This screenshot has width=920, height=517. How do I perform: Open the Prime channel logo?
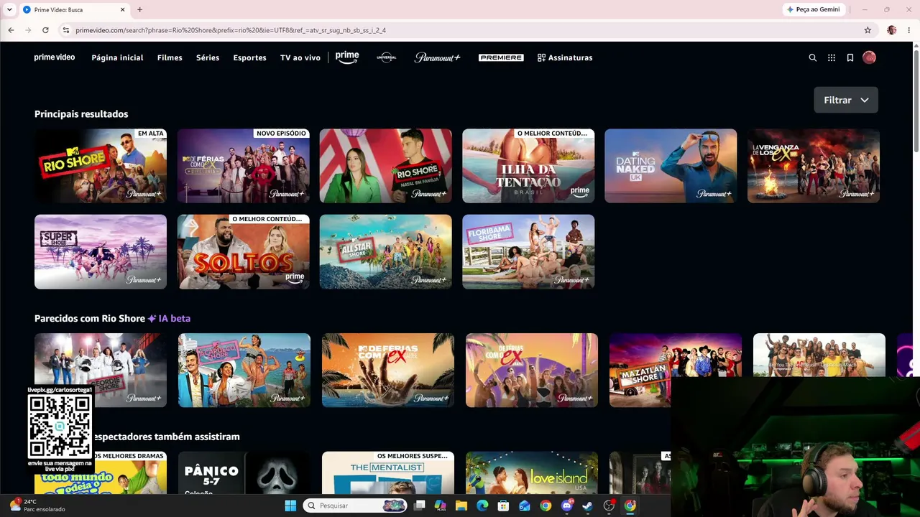(347, 57)
